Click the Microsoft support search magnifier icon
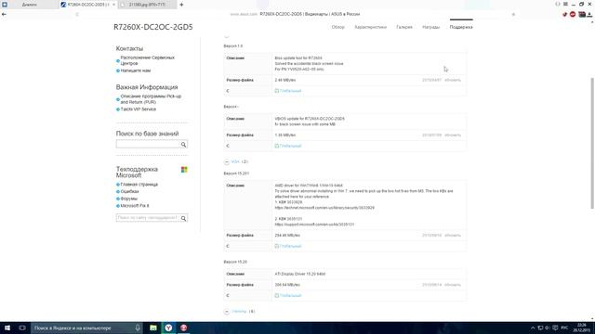Image resolution: width=595 pixels, height=334 pixels. (x=184, y=218)
